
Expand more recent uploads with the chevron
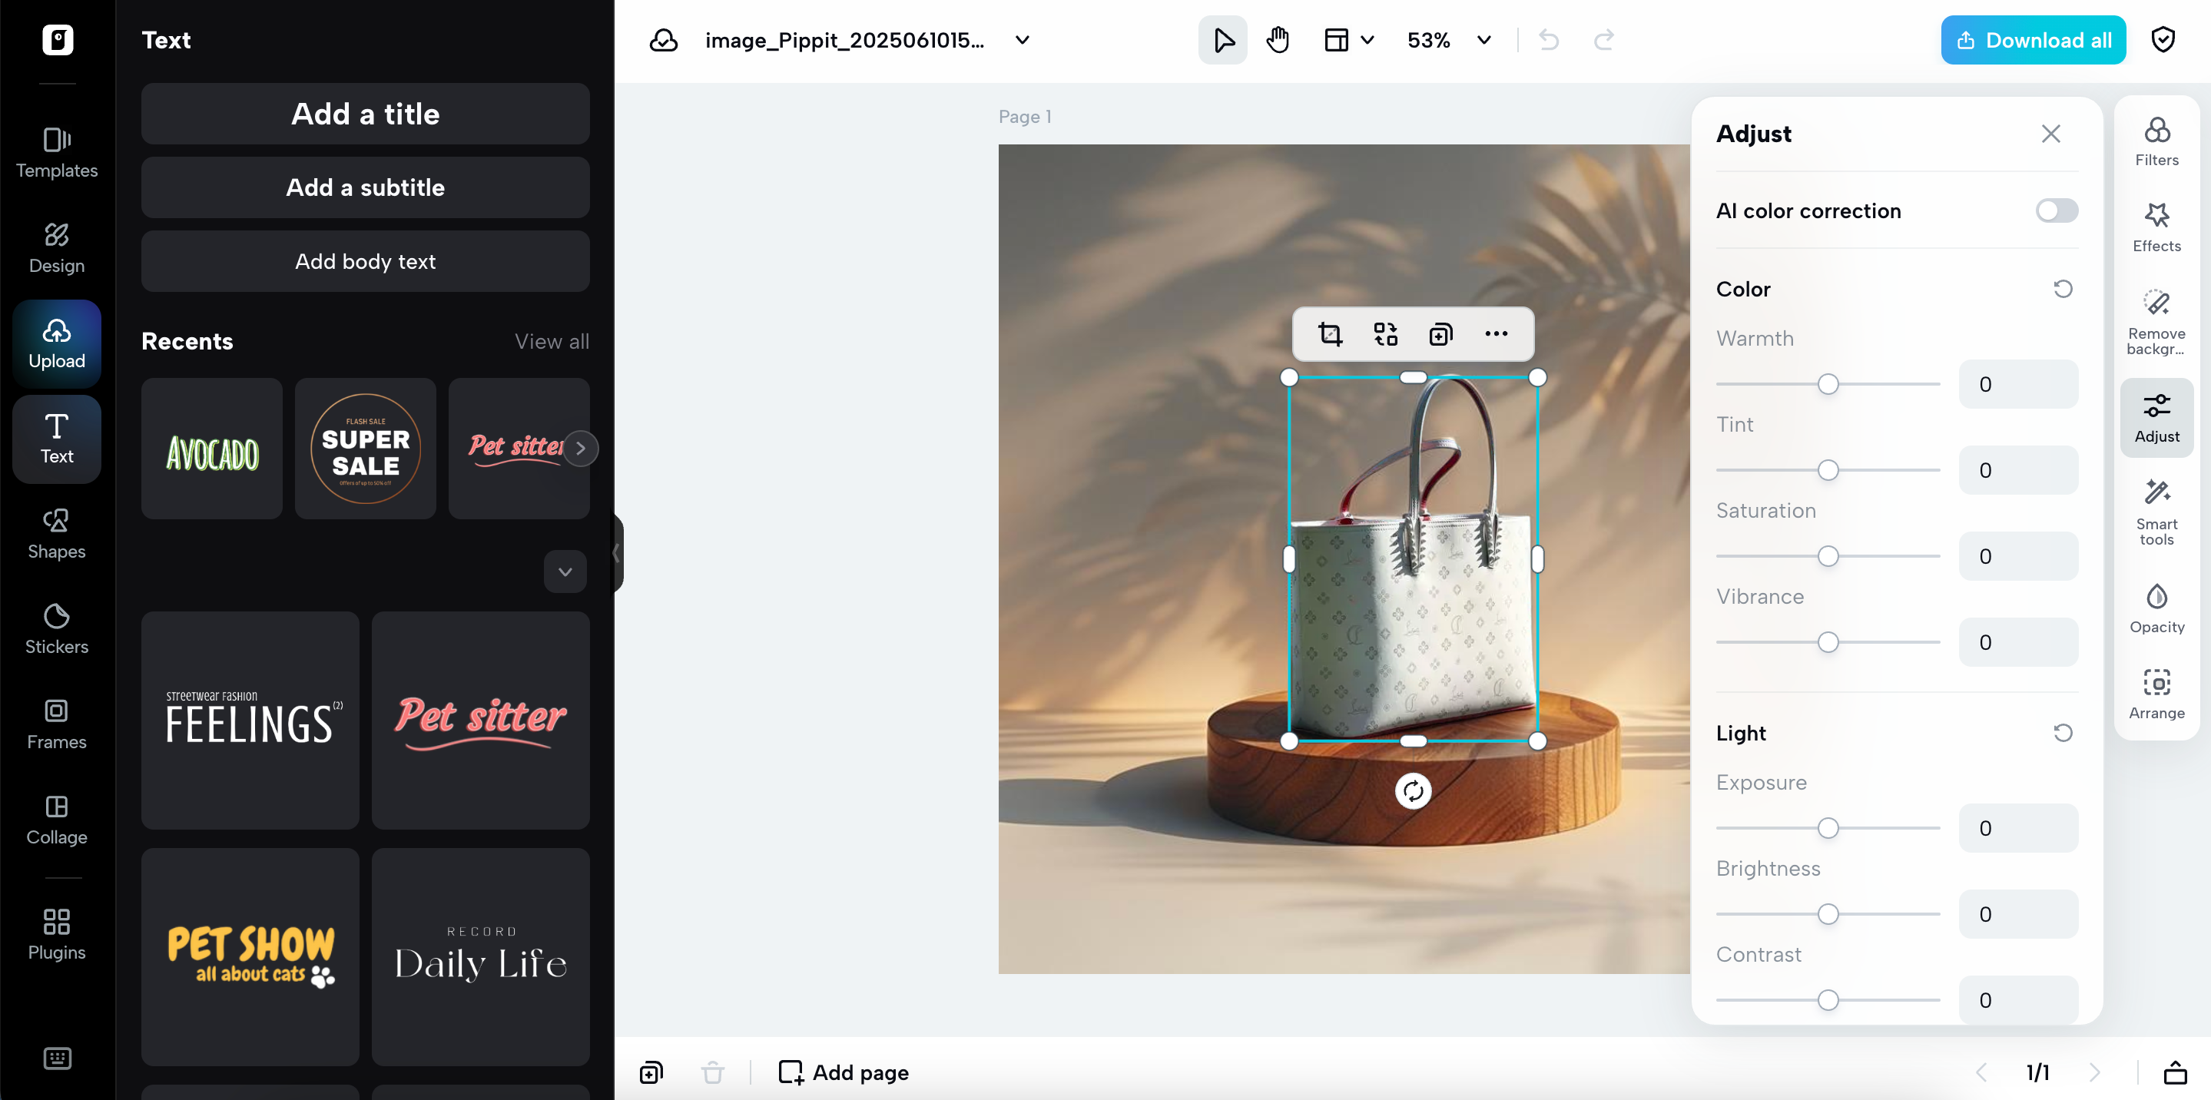[x=565, y=572]
